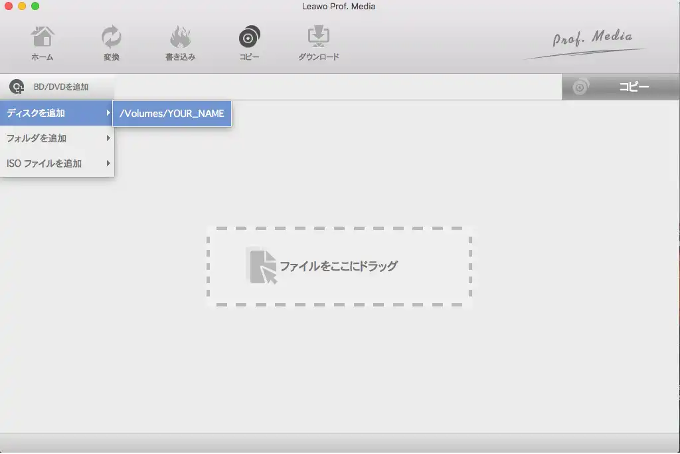
Task: Click the ディスクを追加 menu entry
Action: tap(40, 113)
